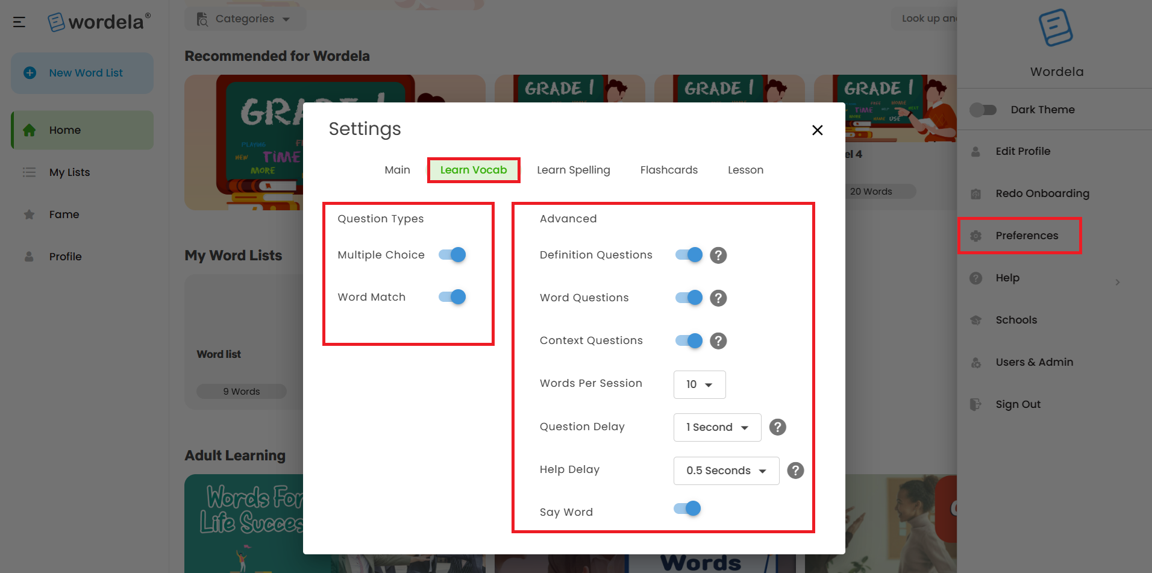Image resolution: width=1152 pixels, height=573 pixels.
Task: Open Question Delay dropdown
Action: 717,427
